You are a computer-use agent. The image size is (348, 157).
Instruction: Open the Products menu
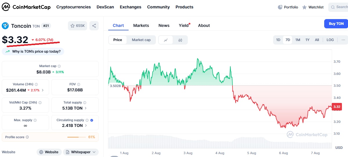184,7
